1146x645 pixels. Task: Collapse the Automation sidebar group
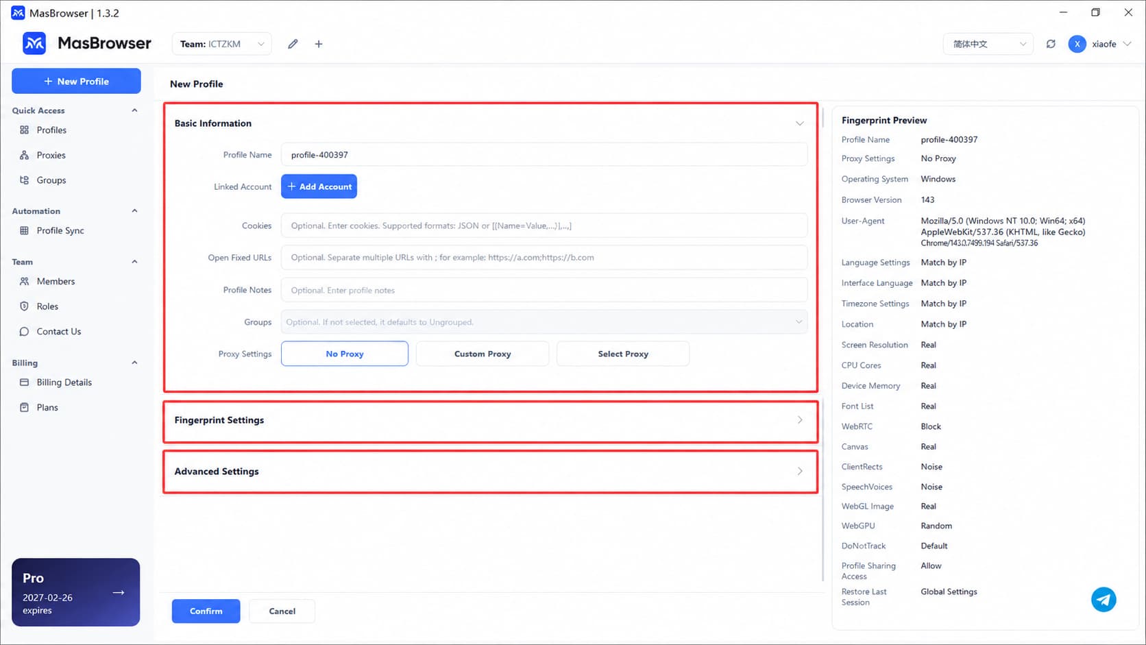point(134,211)
